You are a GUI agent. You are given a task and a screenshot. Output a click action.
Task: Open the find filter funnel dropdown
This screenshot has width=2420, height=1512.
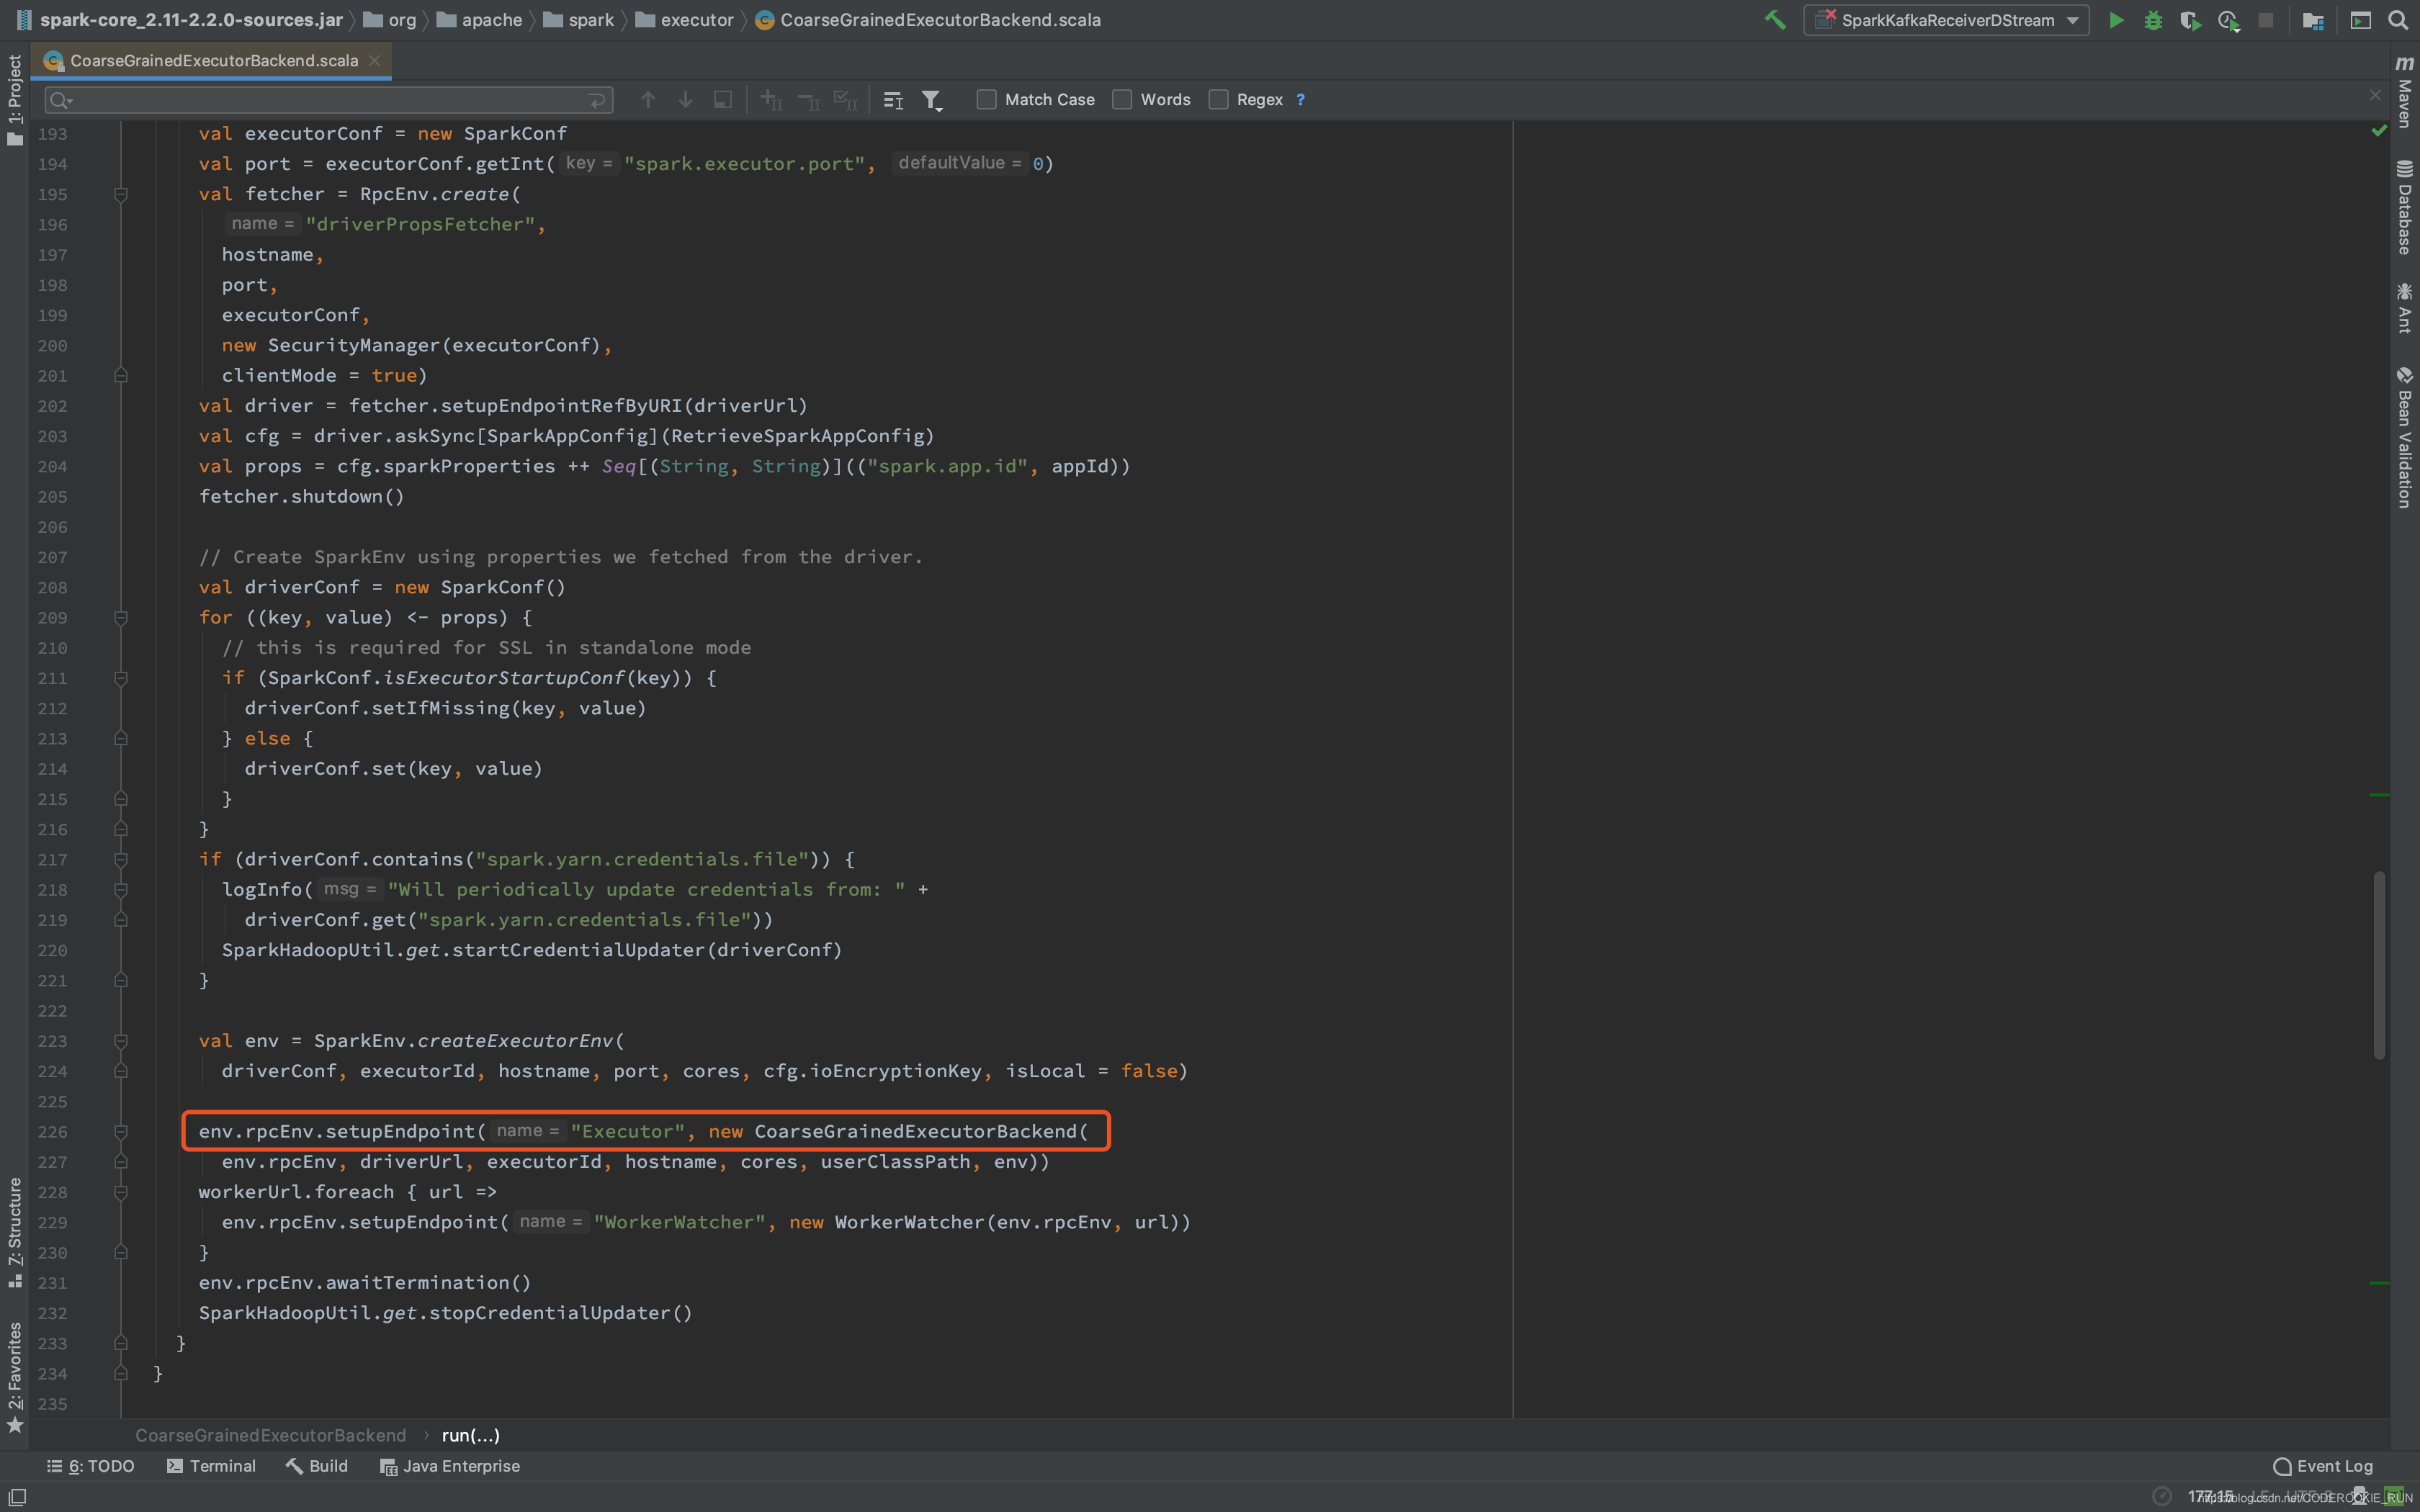point(932,100)
